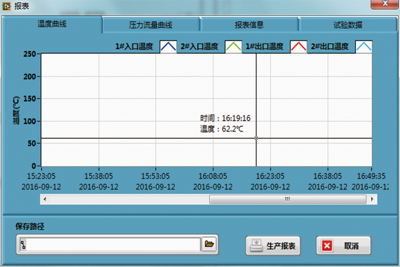Click the printer icon on 生产报表
The height and width of the screenshot is (267, 400).
(256, 245)
